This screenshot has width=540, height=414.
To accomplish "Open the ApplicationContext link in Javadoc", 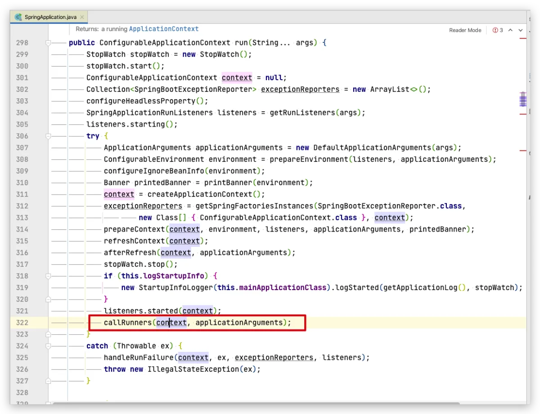I will (x=164, y=29).
